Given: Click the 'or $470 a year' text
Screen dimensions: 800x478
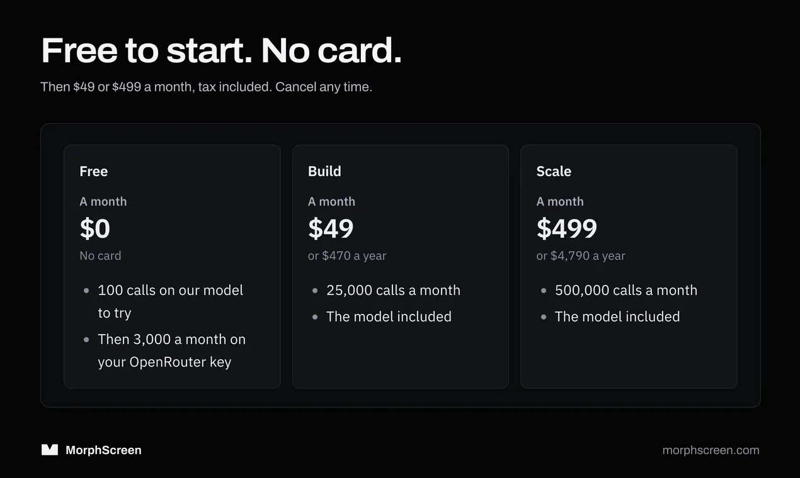Looking at the screenshot, I should 347,256.
